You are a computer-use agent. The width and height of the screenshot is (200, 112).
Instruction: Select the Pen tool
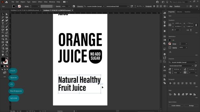[x=3, y=21]
